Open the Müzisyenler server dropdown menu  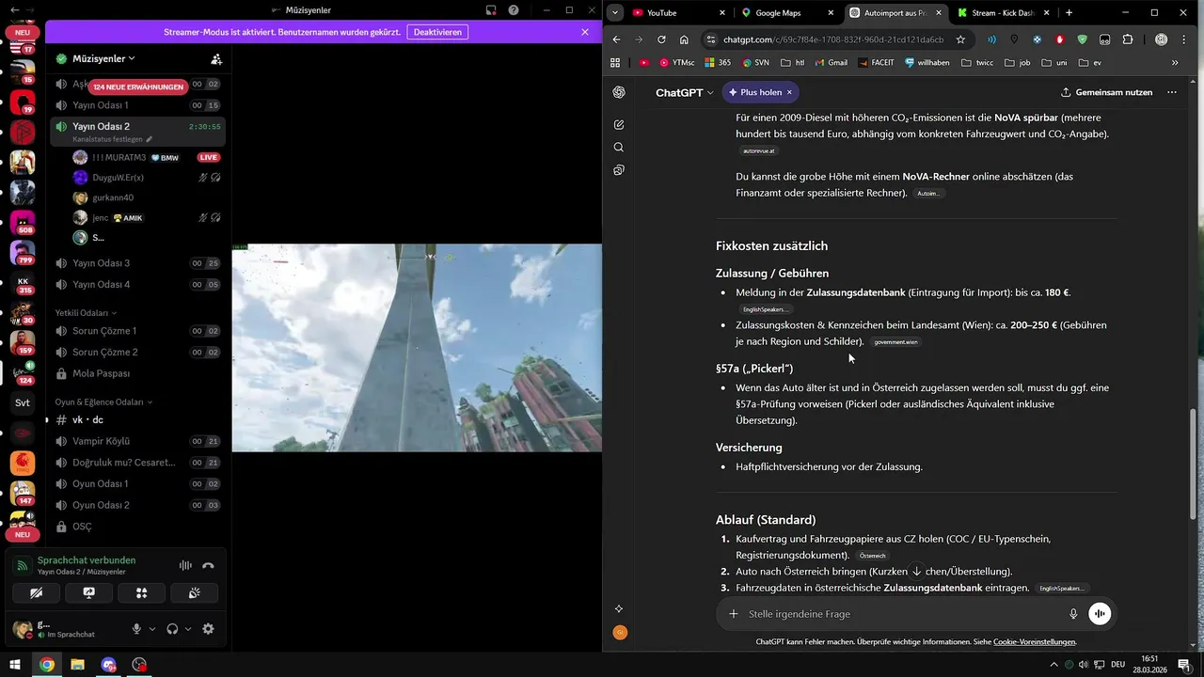click(103, 58)
